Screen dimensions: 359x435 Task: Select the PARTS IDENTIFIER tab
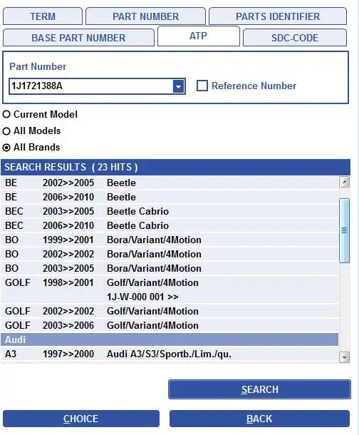point(278,16)
